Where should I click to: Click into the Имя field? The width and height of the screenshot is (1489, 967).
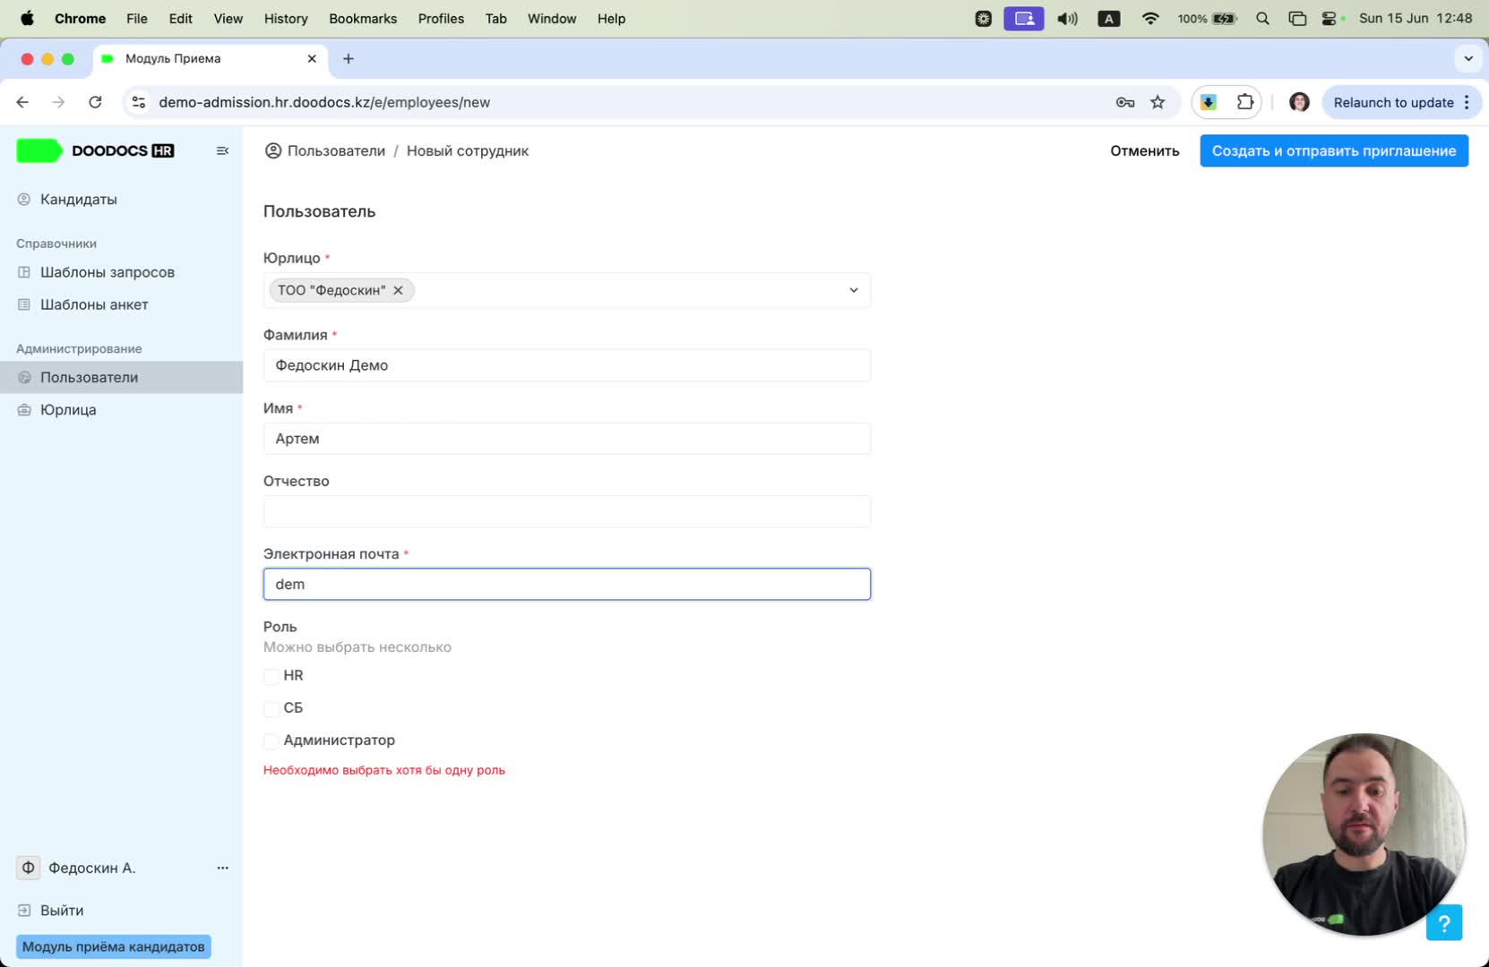tap(567, 439)
